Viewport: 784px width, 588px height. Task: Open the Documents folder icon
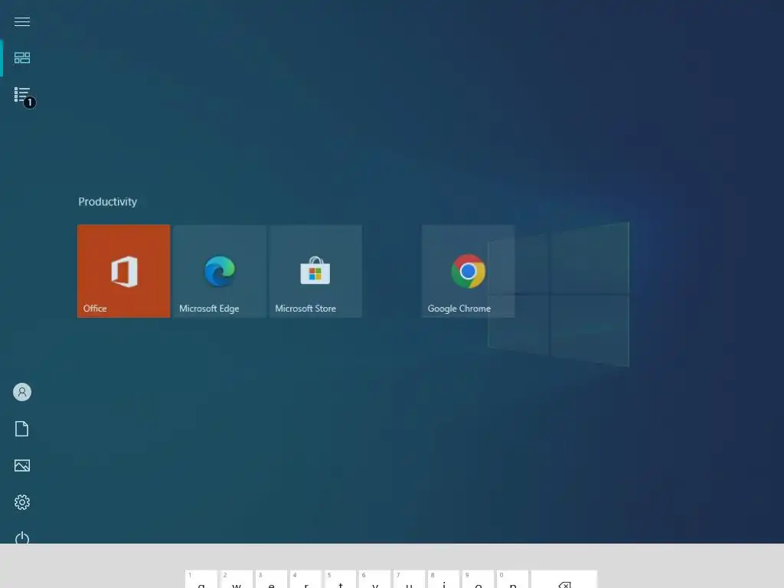pyautogui.click(x=22, y=429)
